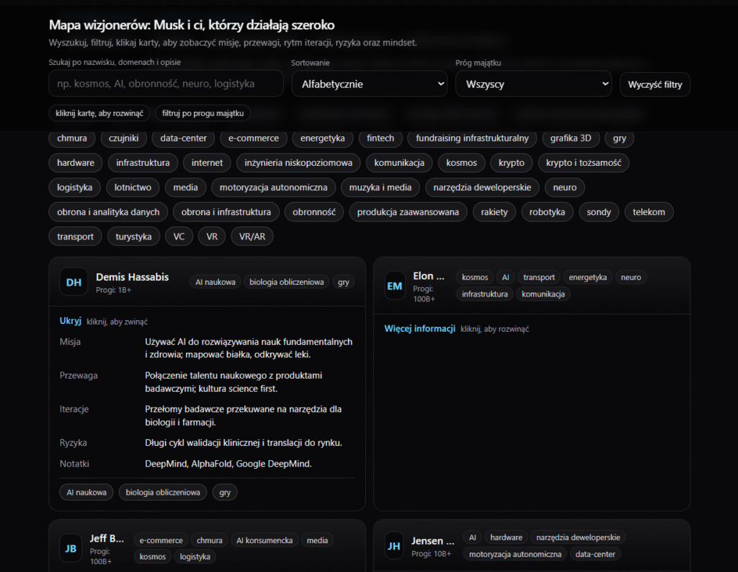
Task: Select the VC filter tag
Action: 179,237
